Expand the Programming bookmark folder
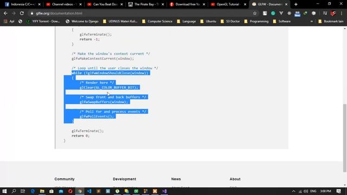 256,22
